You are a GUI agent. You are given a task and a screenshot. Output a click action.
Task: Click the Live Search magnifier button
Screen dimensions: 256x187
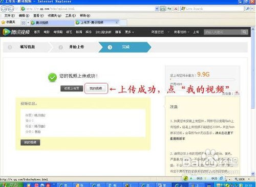coord(248,8)
